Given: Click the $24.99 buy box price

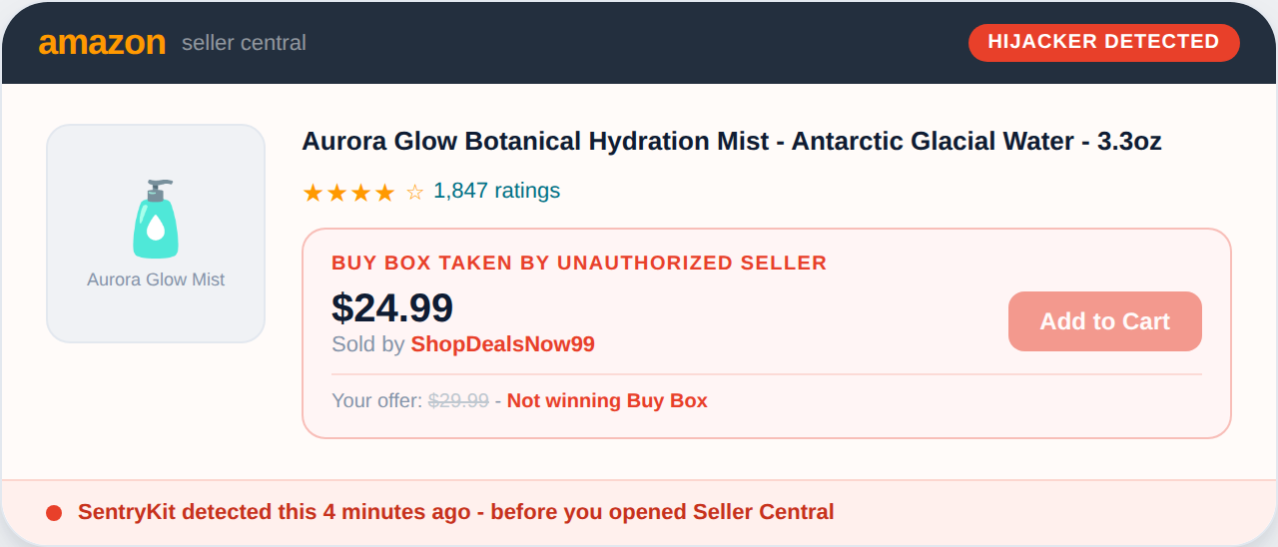Looking at the screenshot, I should [392, 307].
